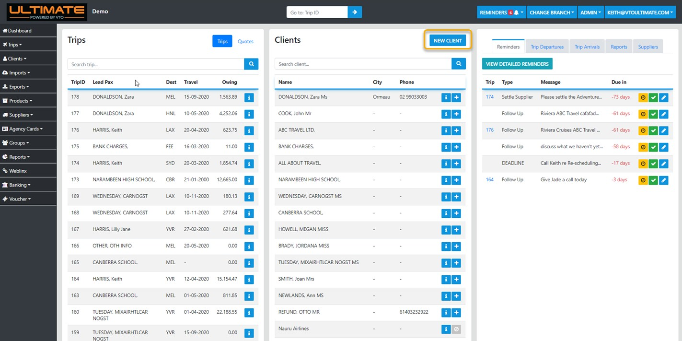The height and width of the screenshot is (341, 682).
Task: Click the New Client button
Action: pyautogui.click(x=448, y=41)
